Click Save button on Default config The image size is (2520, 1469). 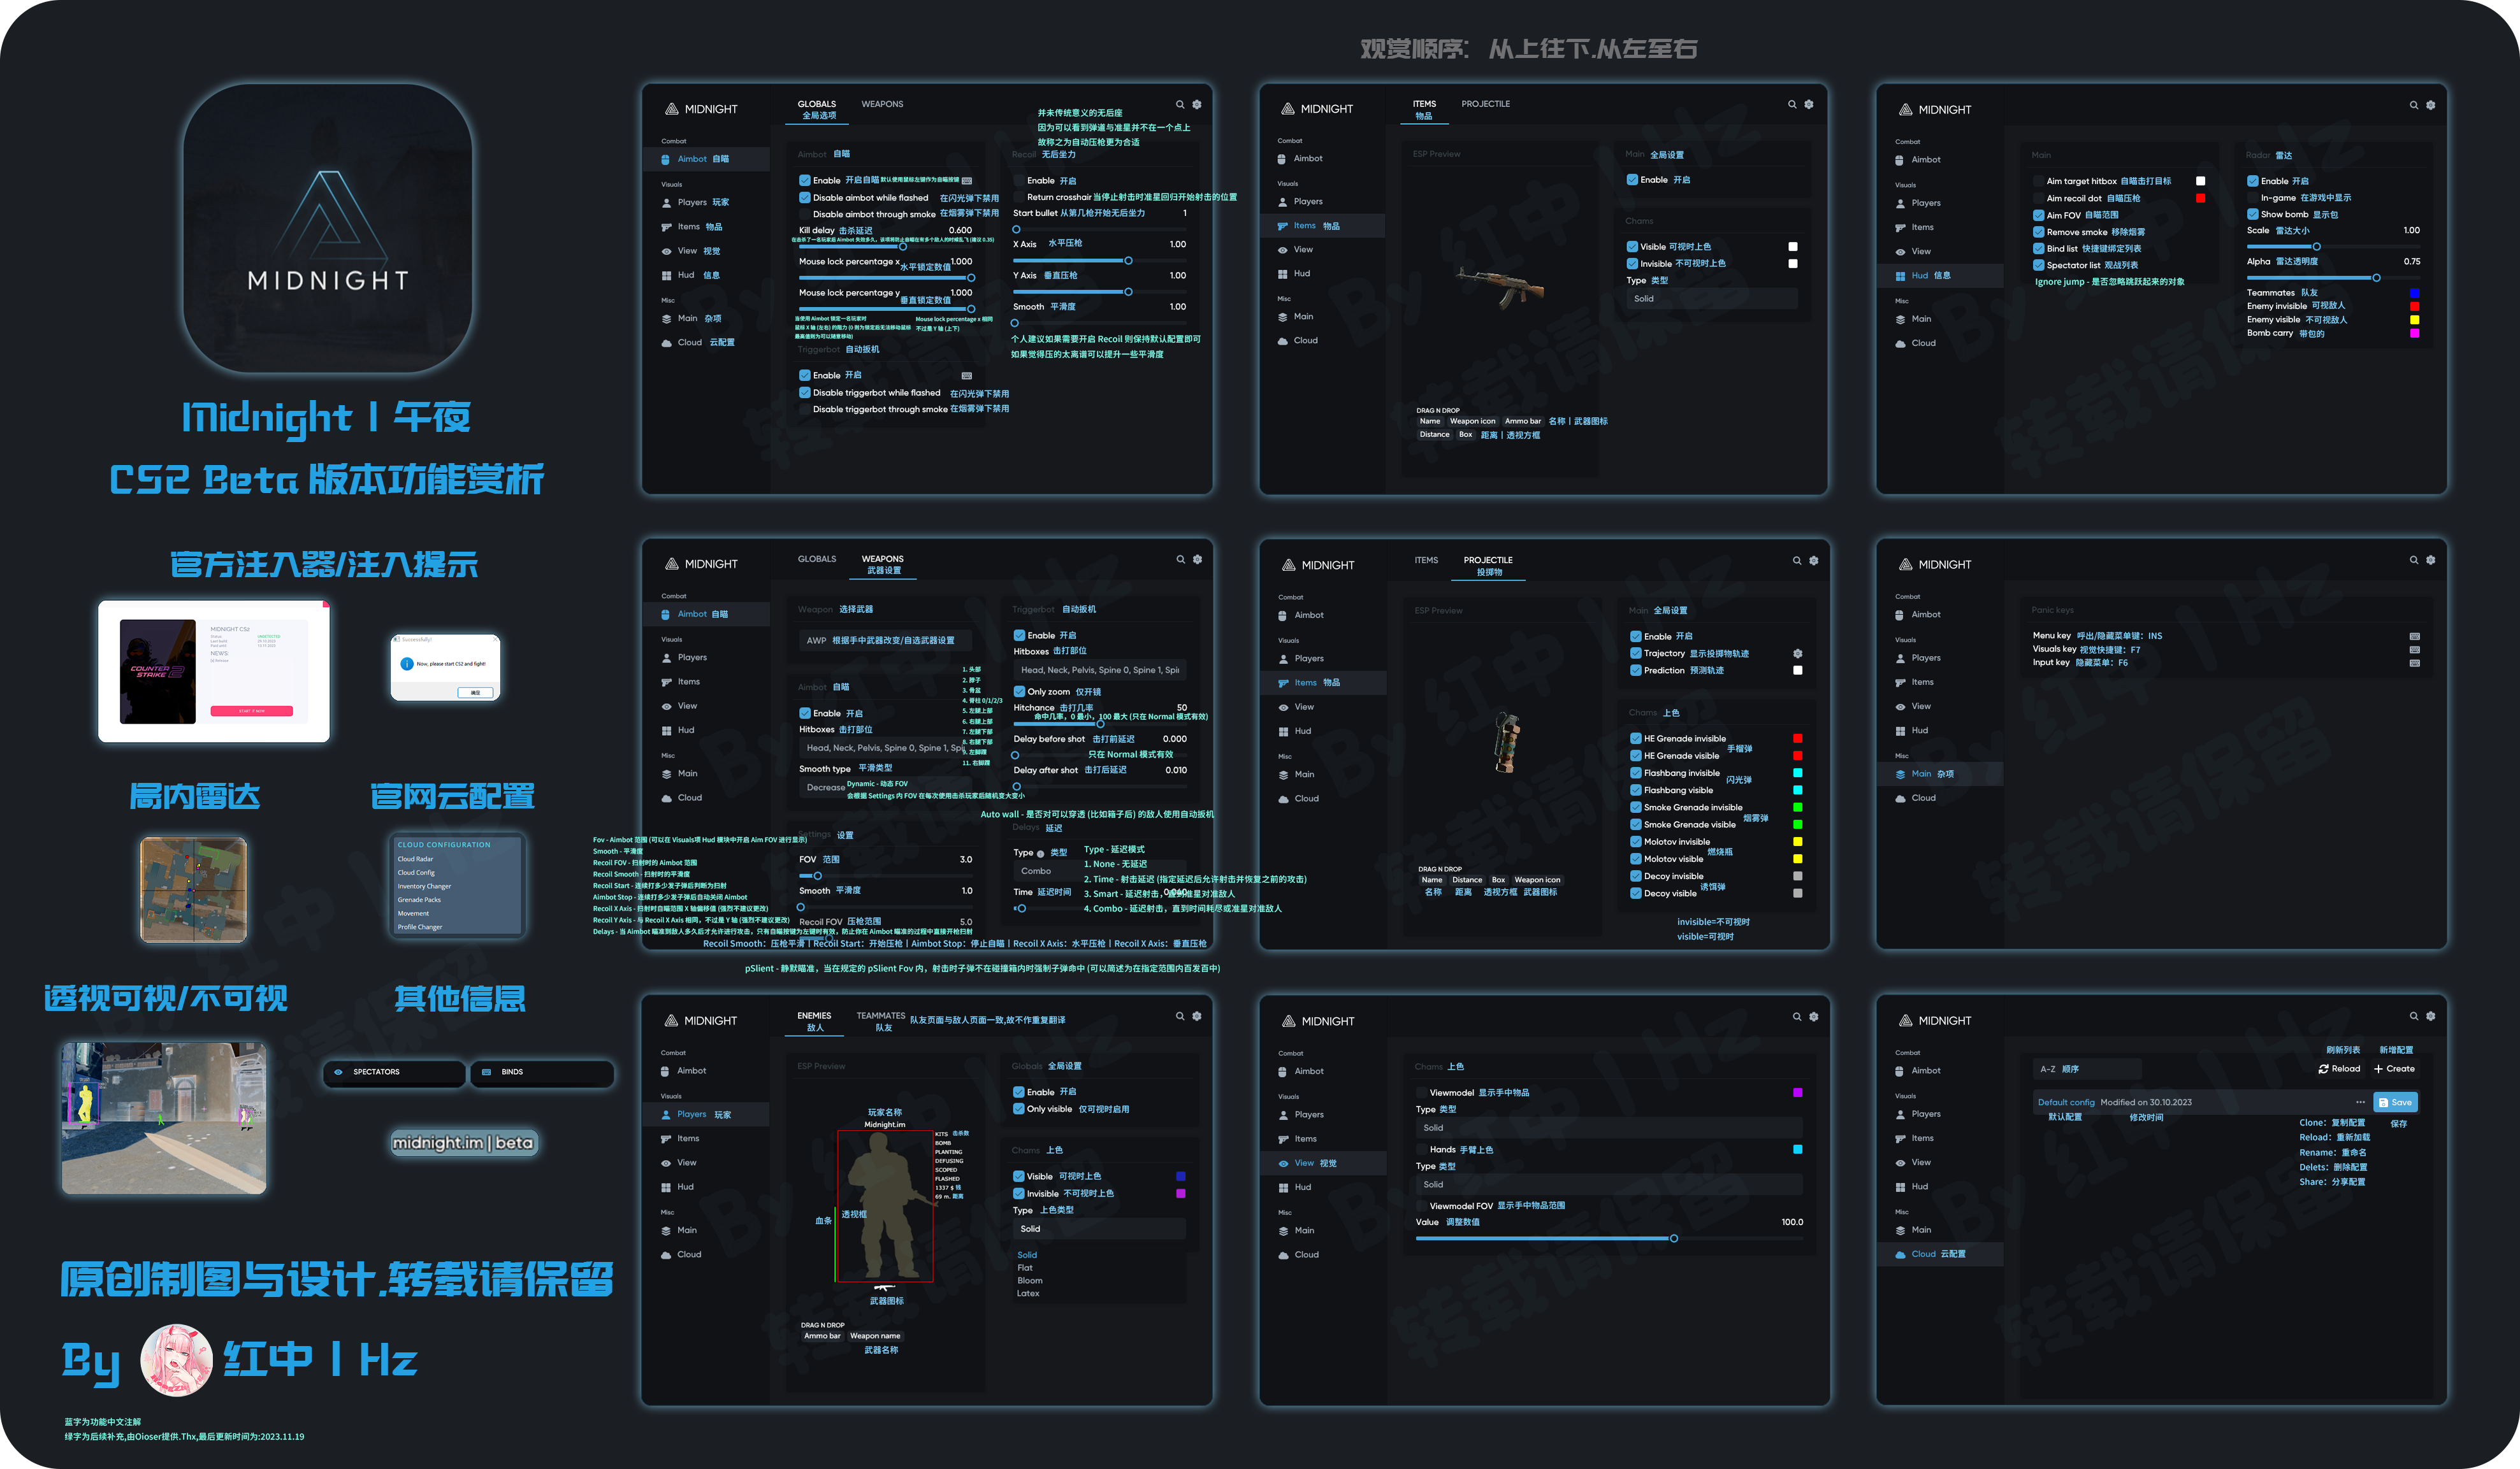[x=2396, y=1103]
